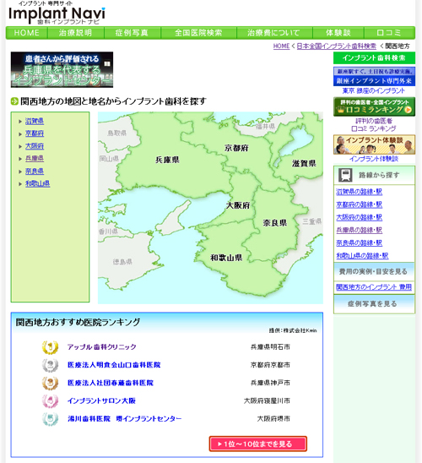Click 和歌山県 on the map
The image size is (422, 463).
pos(226,258)
